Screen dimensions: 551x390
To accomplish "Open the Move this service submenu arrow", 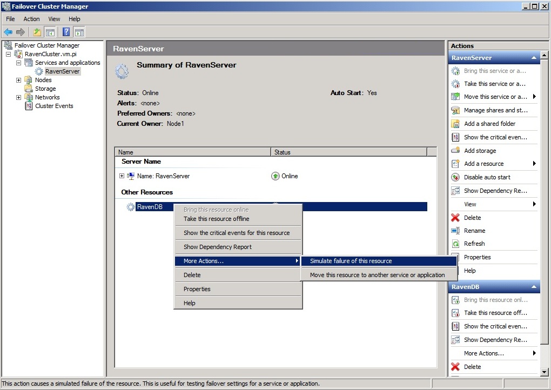I will pos(534,97).
